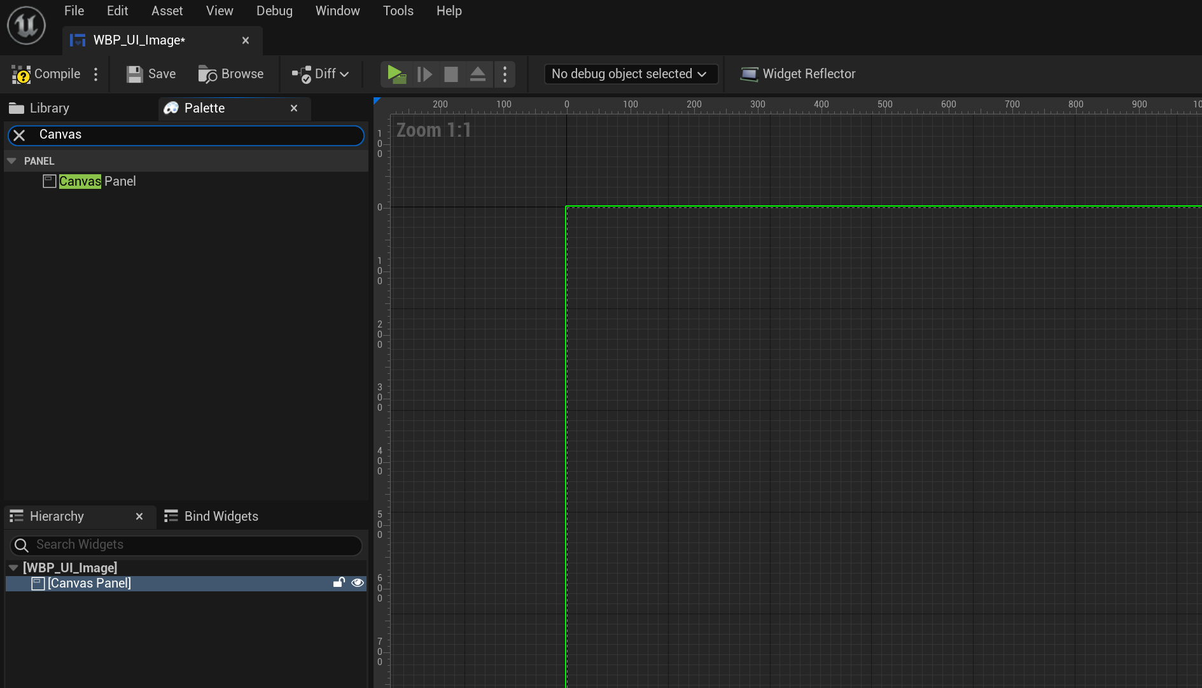Click the Canvas Panel icon in Palette
This screenshot has width=1202, height=688.
49,181
